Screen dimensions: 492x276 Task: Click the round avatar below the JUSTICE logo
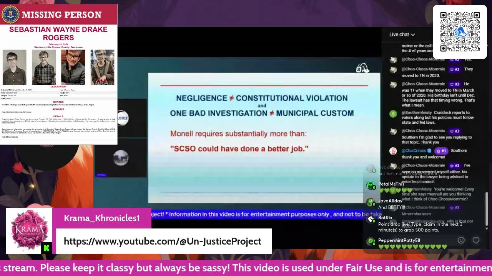click(x=121, y=158)
